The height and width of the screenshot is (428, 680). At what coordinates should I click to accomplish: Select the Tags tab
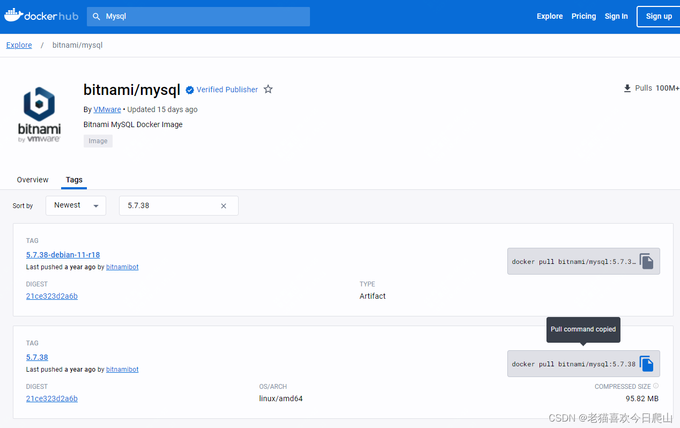[74, 180]
